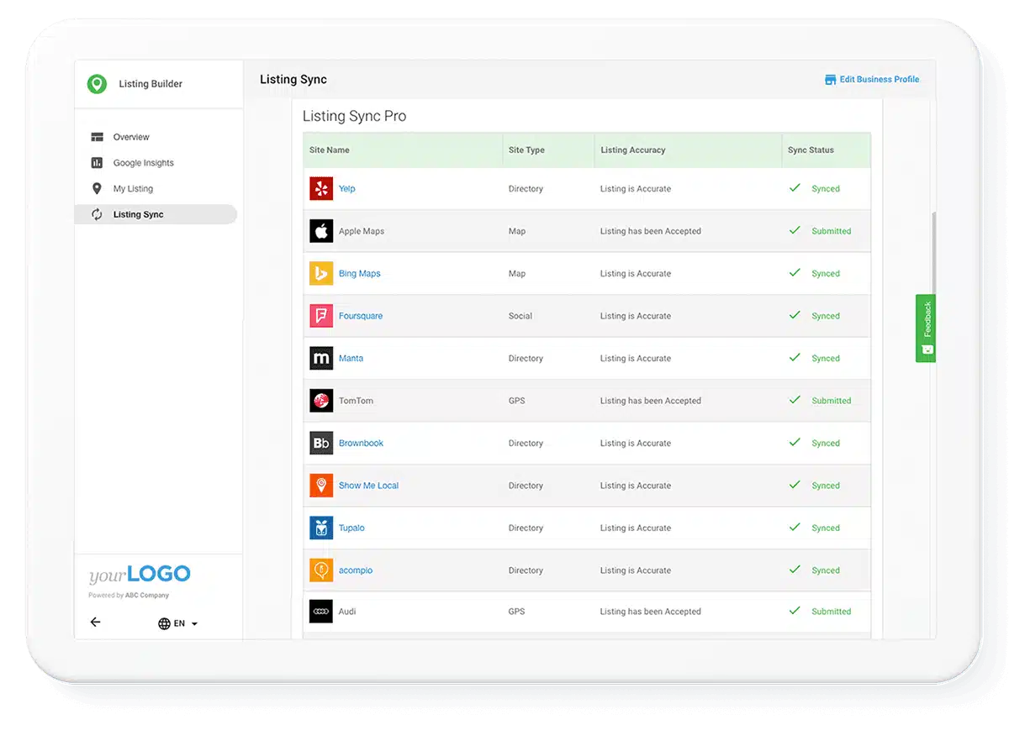Image resolution: width=1009 pixels, height=741 pixels.
Task: Open the green Feedback side tab
Action: coord(926,328)
